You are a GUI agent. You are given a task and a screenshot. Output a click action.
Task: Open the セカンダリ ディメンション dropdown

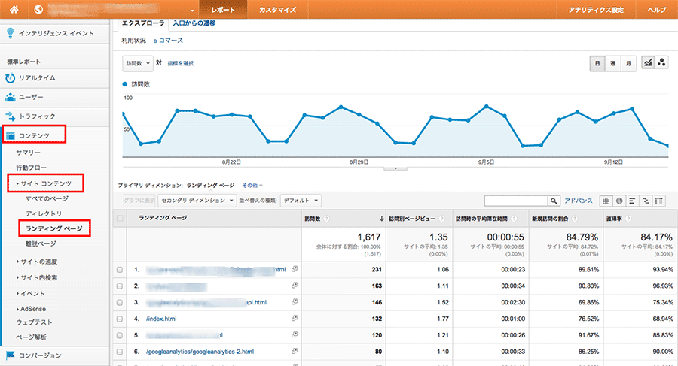click(198, 201)
